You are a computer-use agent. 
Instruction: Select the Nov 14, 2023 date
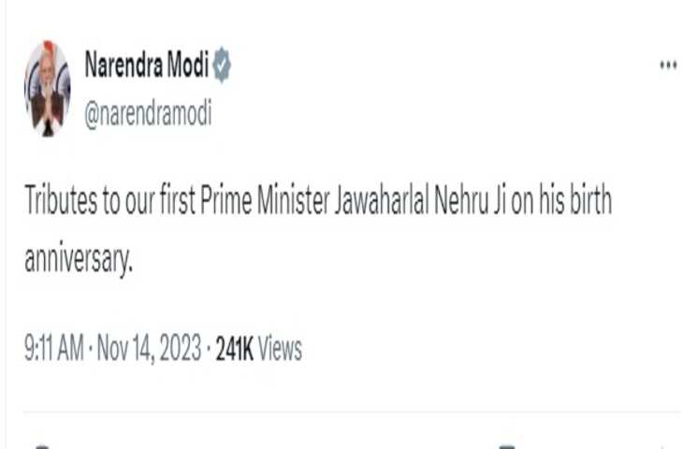150,350
